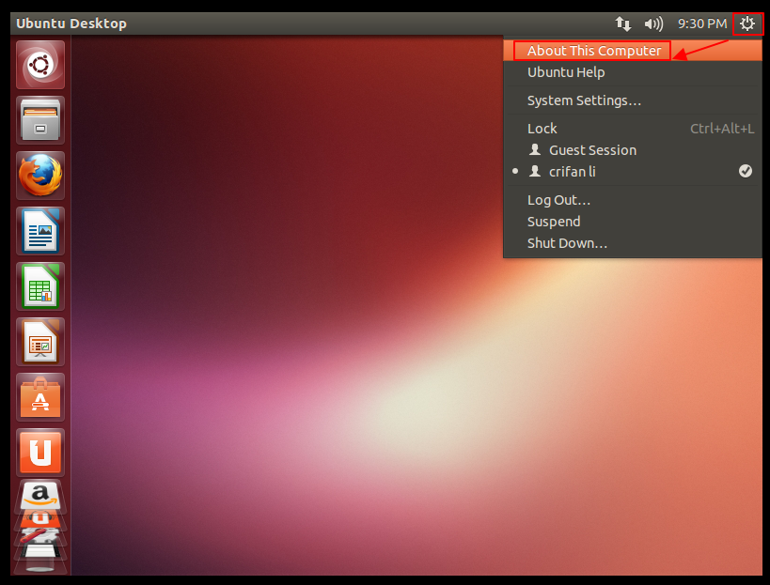This screenshot has width=770, height=585.
Task: Open LibreOffice Calc spreadsheet icon
Action: pyautogui.click(x=40, y=286)
